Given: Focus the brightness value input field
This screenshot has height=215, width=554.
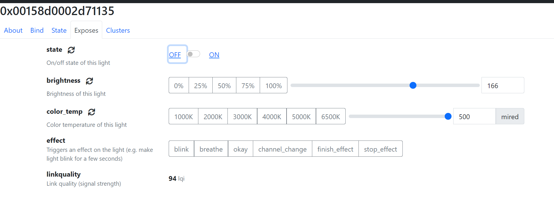Looking at the screenshot, I should click(x=502, y=86).
